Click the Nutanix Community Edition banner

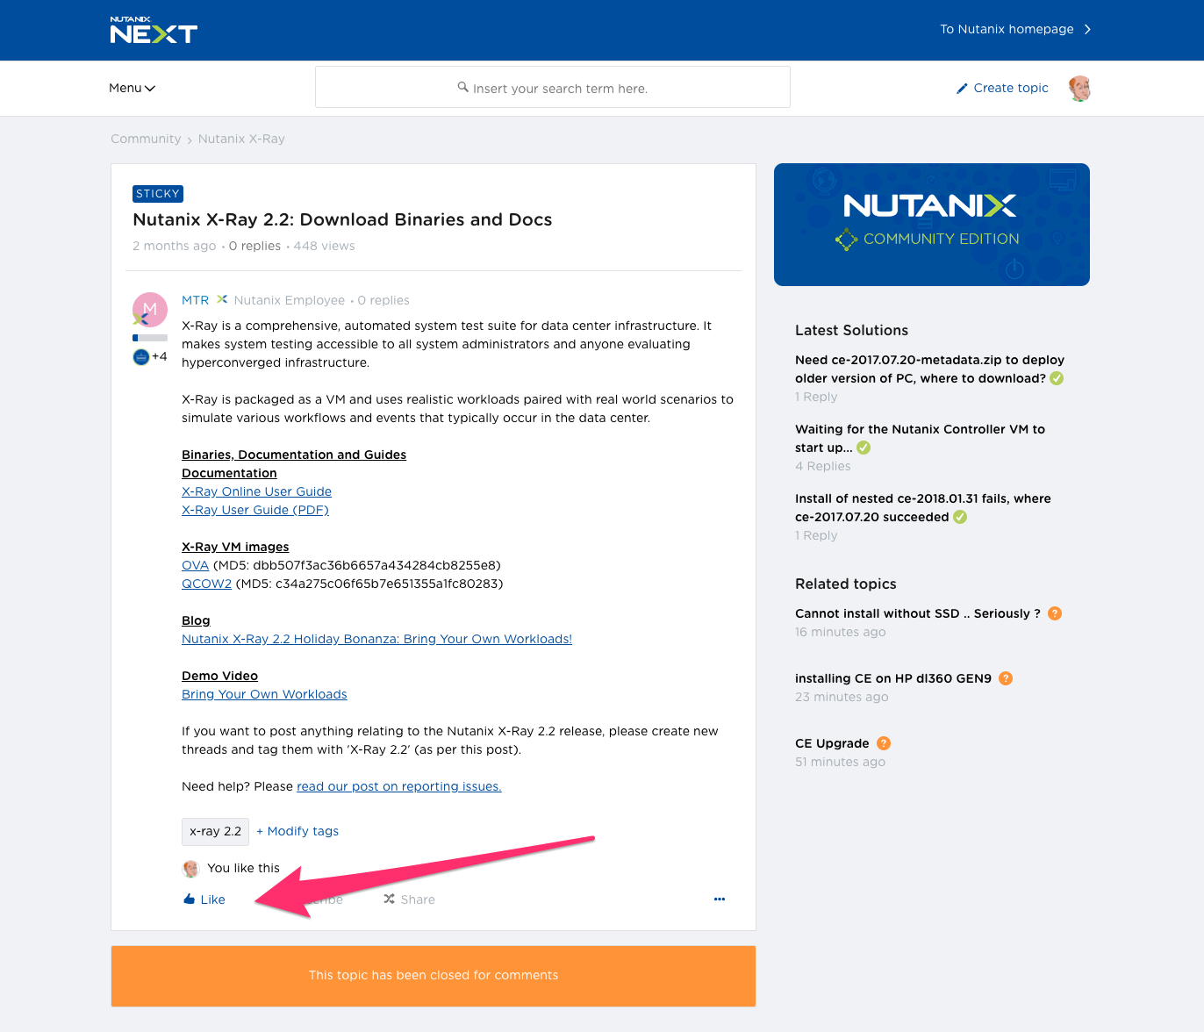pyautogui.click(x=932, y=225)
